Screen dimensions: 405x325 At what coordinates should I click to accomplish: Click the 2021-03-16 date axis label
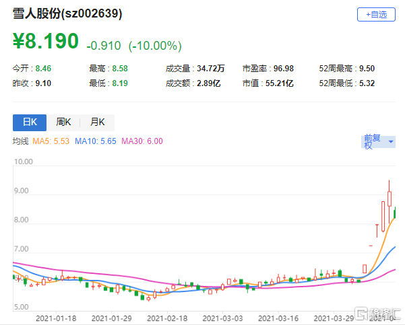(278, 318)
